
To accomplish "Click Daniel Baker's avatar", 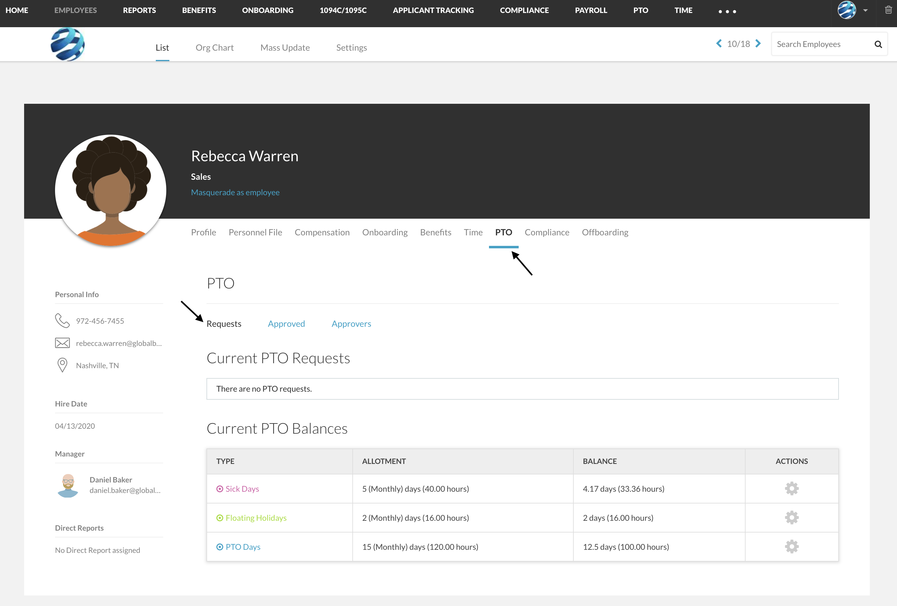I will coord(68,485).
